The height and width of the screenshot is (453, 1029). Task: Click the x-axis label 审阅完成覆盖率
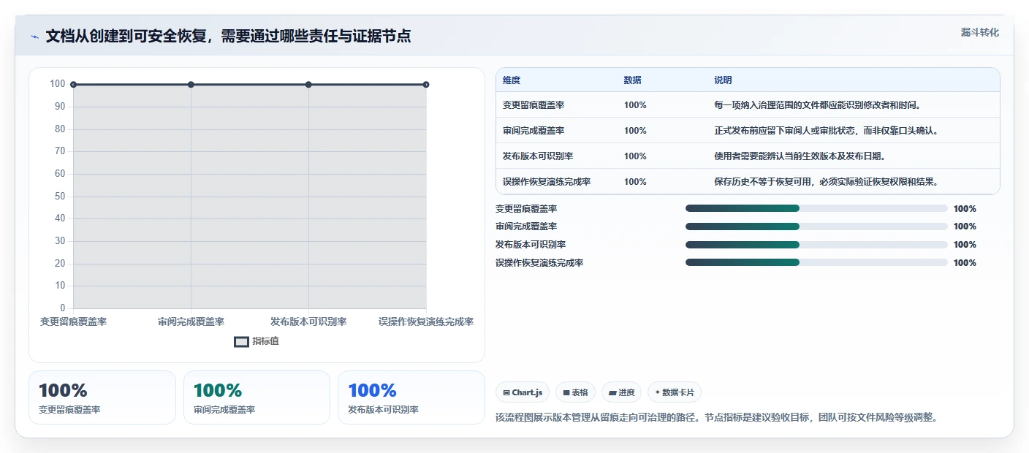point(191,322)
